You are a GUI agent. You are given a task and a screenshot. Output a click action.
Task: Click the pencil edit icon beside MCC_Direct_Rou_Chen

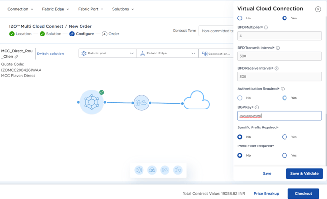click(16, 57)
